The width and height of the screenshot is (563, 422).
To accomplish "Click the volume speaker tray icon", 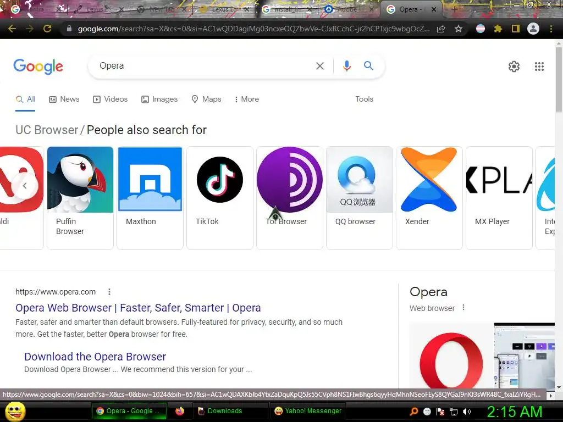I will (x=467, y=412).
